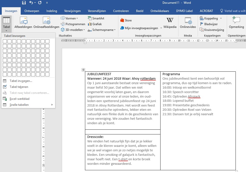Image resolution: width=246 pixels, height=172 pixels.
Task: Insert a SmartArt graphic
Action: click(x=96, y=18)
